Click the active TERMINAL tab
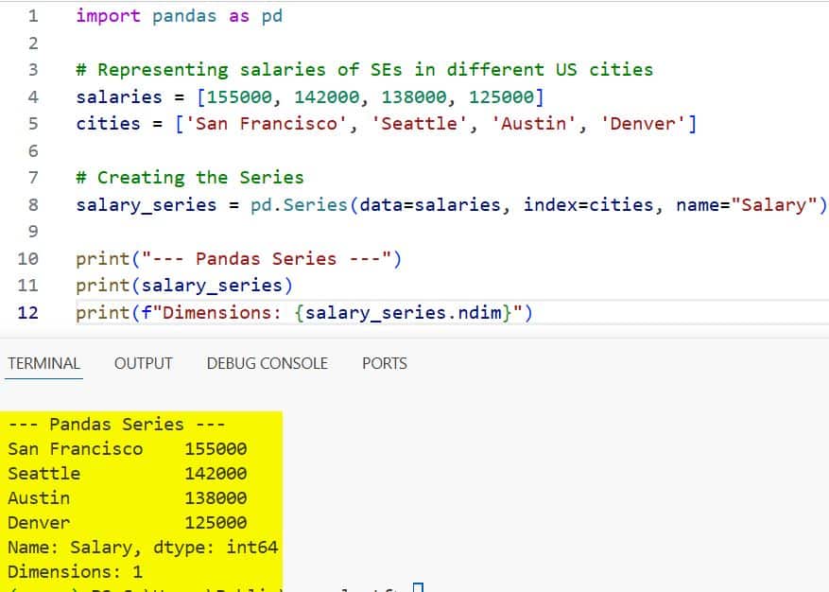The image size is (829, 592). coord(43,363)
